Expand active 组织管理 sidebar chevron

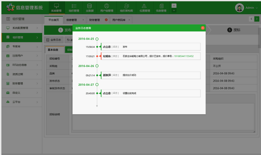tap(37, 37)
